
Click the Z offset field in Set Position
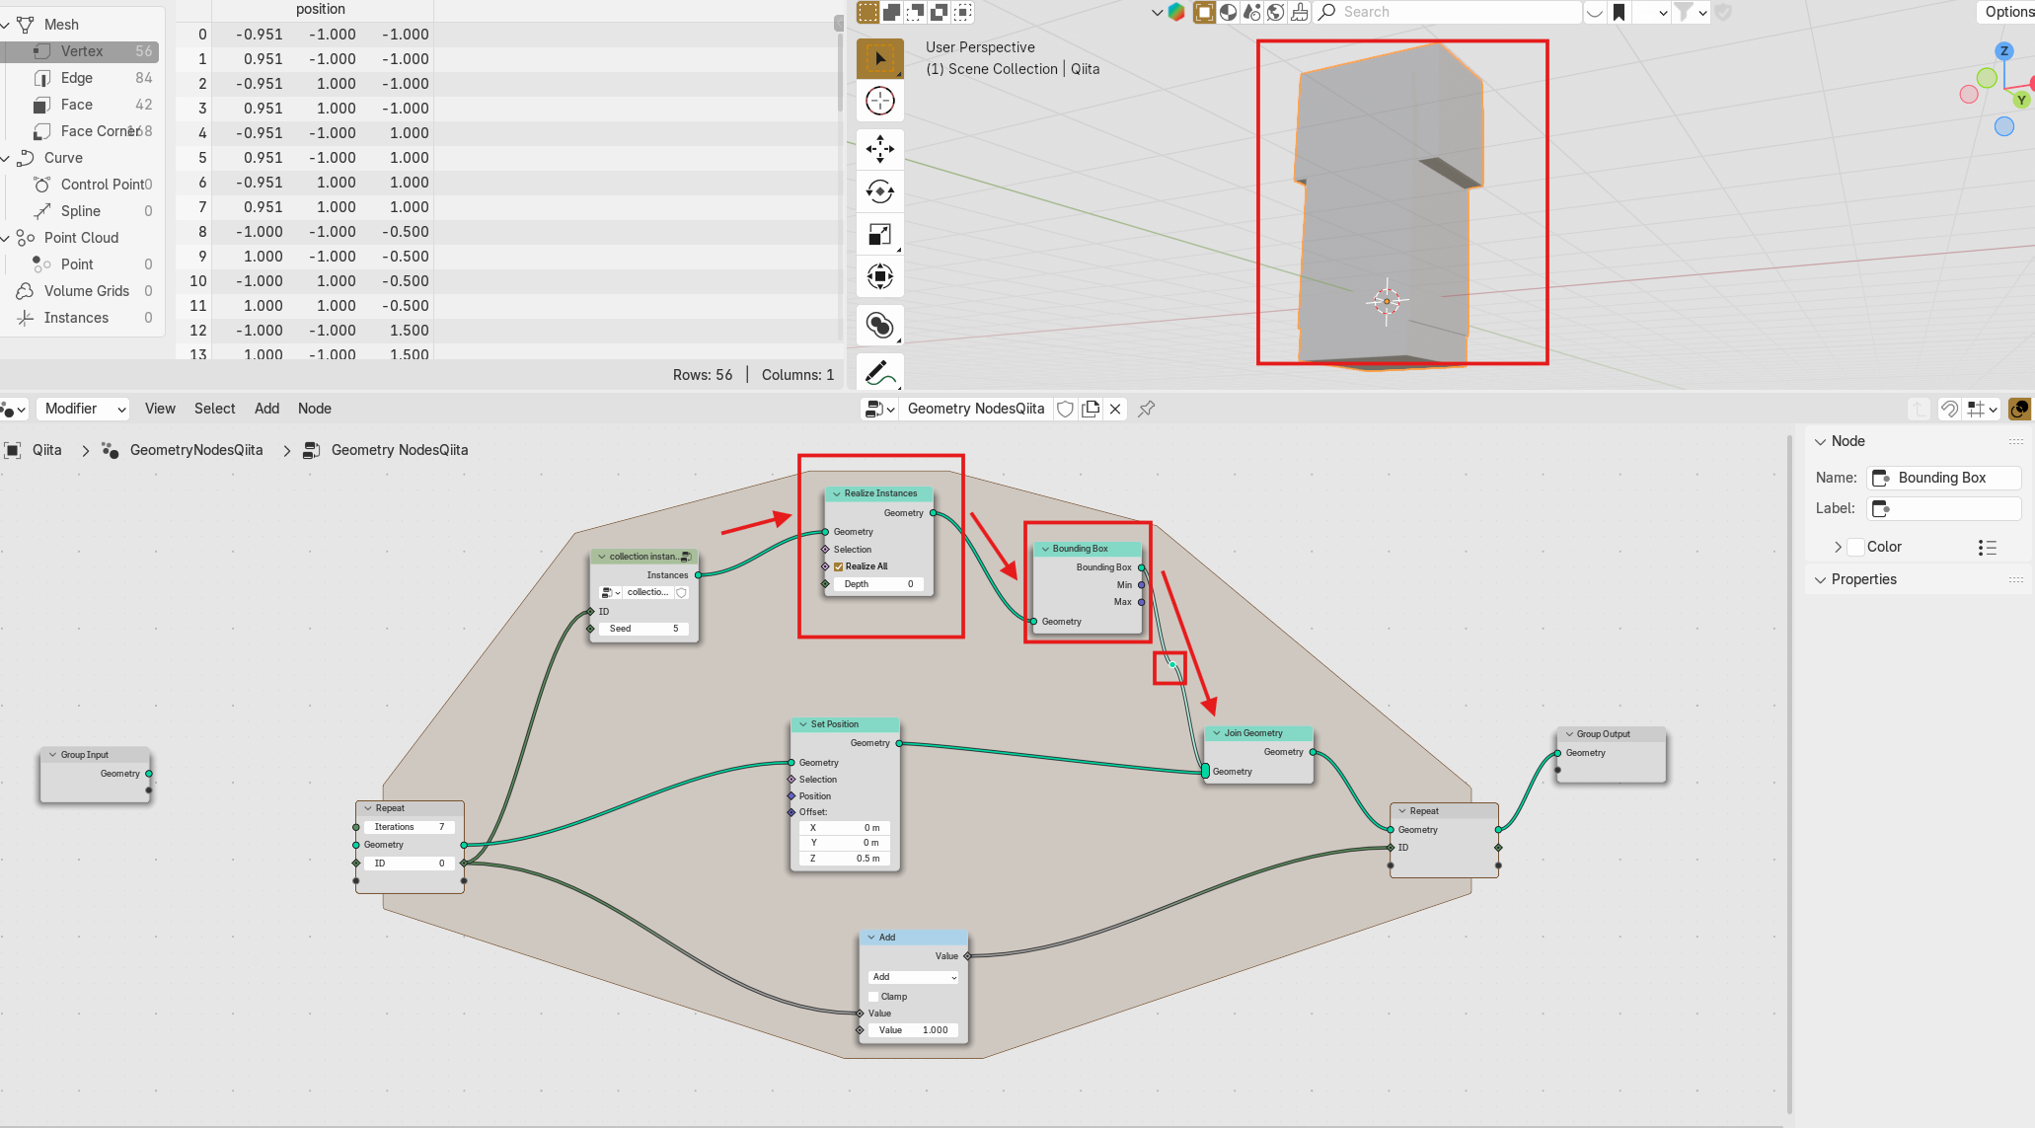point(845,859)
